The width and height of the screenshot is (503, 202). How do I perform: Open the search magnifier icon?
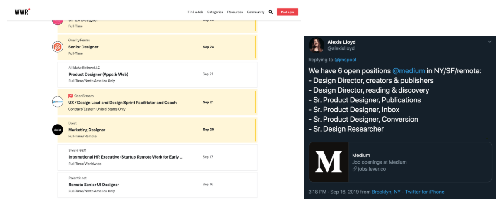(x=271, y=12)
